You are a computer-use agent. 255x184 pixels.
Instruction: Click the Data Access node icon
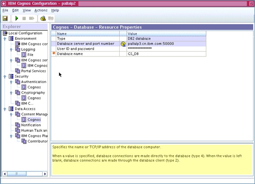pyautogui.click(x=11, y=109)
